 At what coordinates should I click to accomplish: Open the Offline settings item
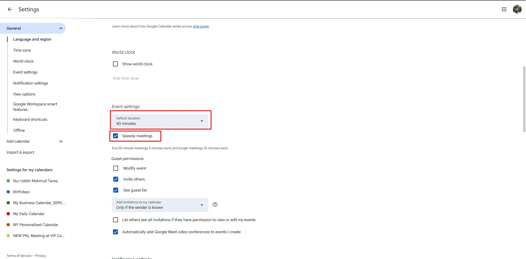[x=19, y=130]
